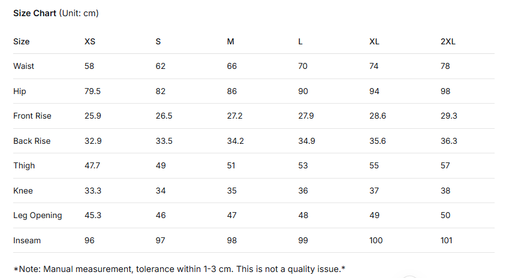506x278 pixels.
Task: Click the XL inseam value 100
Action: click(x=377, y=240)
